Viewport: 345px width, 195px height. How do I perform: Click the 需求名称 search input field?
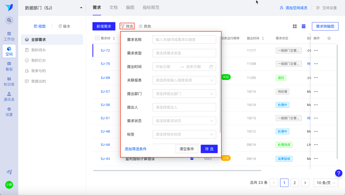tap(184, 40)
